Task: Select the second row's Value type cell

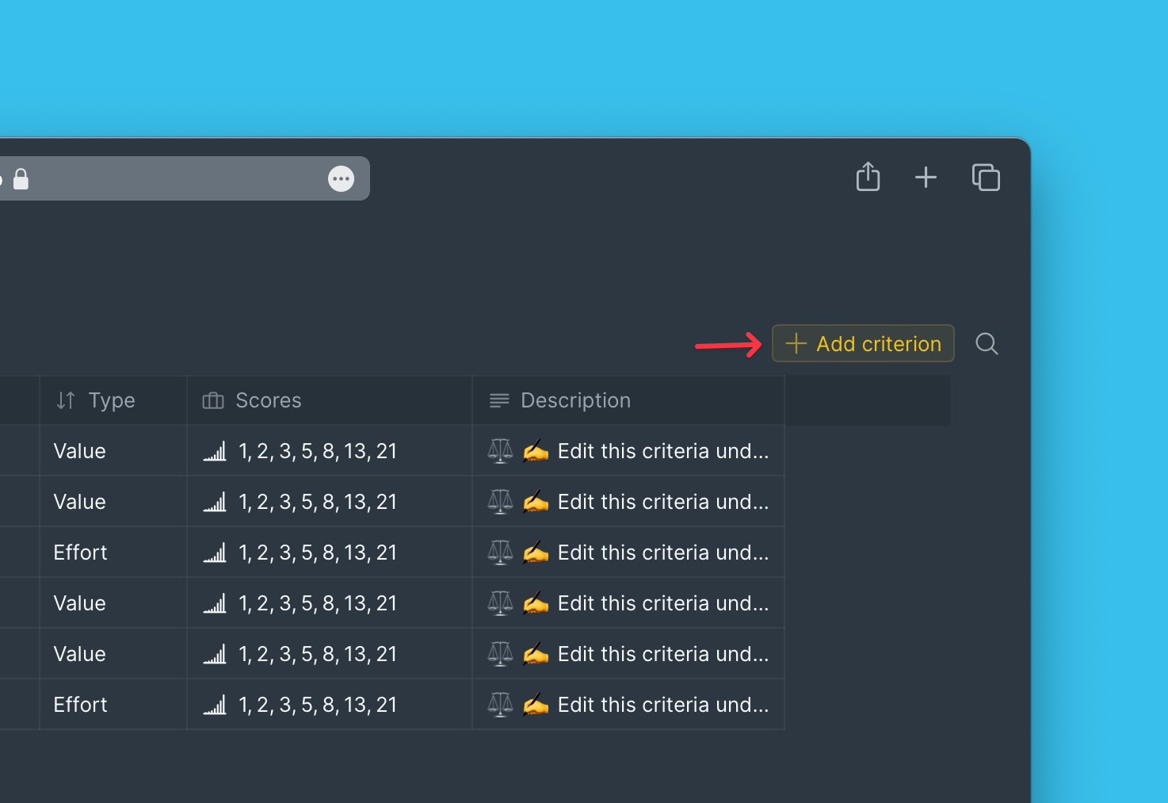Action: tap(113, 502)
